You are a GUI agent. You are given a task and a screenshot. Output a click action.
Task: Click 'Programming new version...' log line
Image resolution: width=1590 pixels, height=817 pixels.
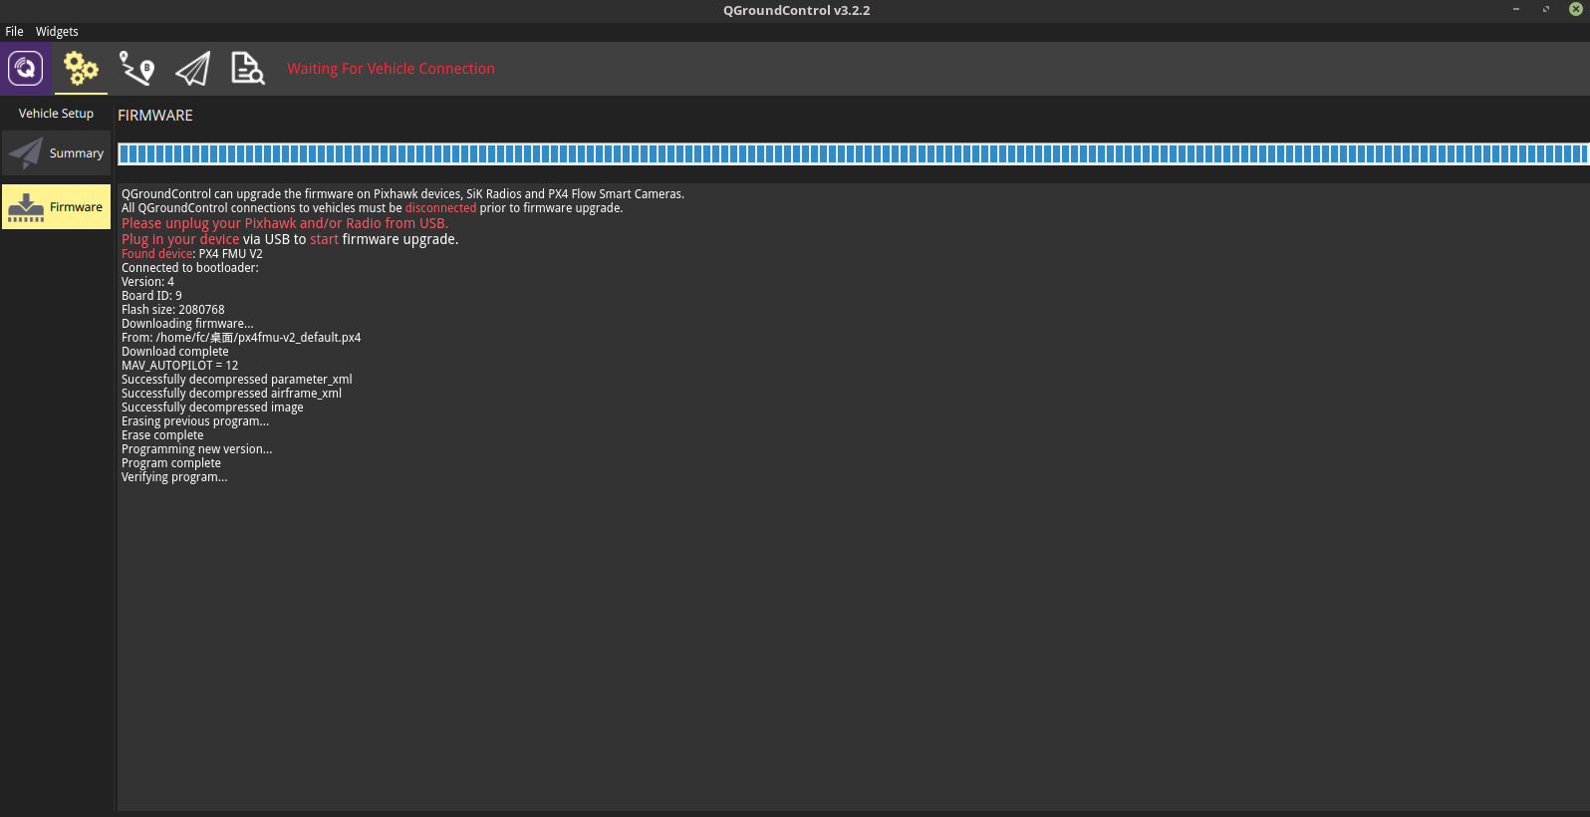tap(197, 449)
